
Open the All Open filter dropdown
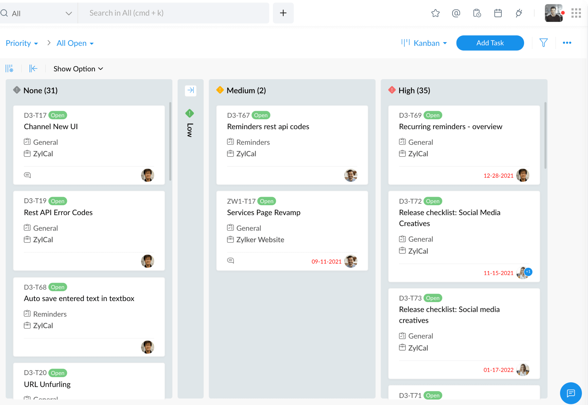(75, 43)
